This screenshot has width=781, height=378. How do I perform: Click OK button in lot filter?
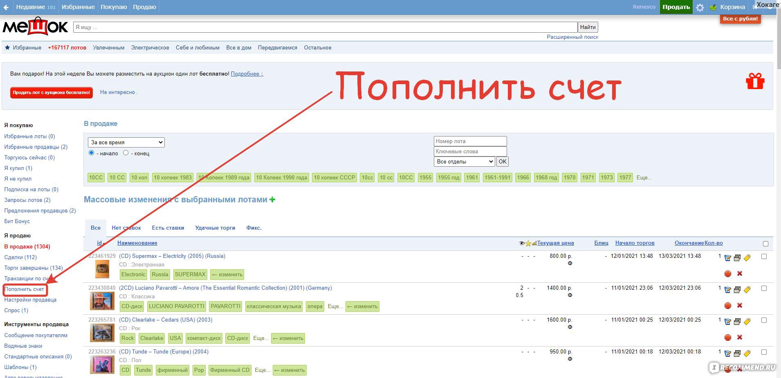tap(503, 161)
